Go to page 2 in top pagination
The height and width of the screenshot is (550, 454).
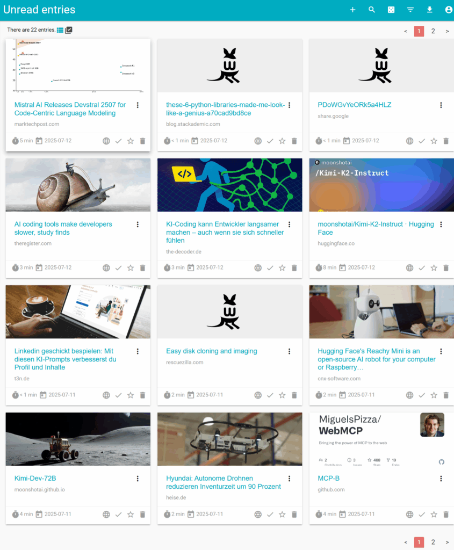coord(433,31)
